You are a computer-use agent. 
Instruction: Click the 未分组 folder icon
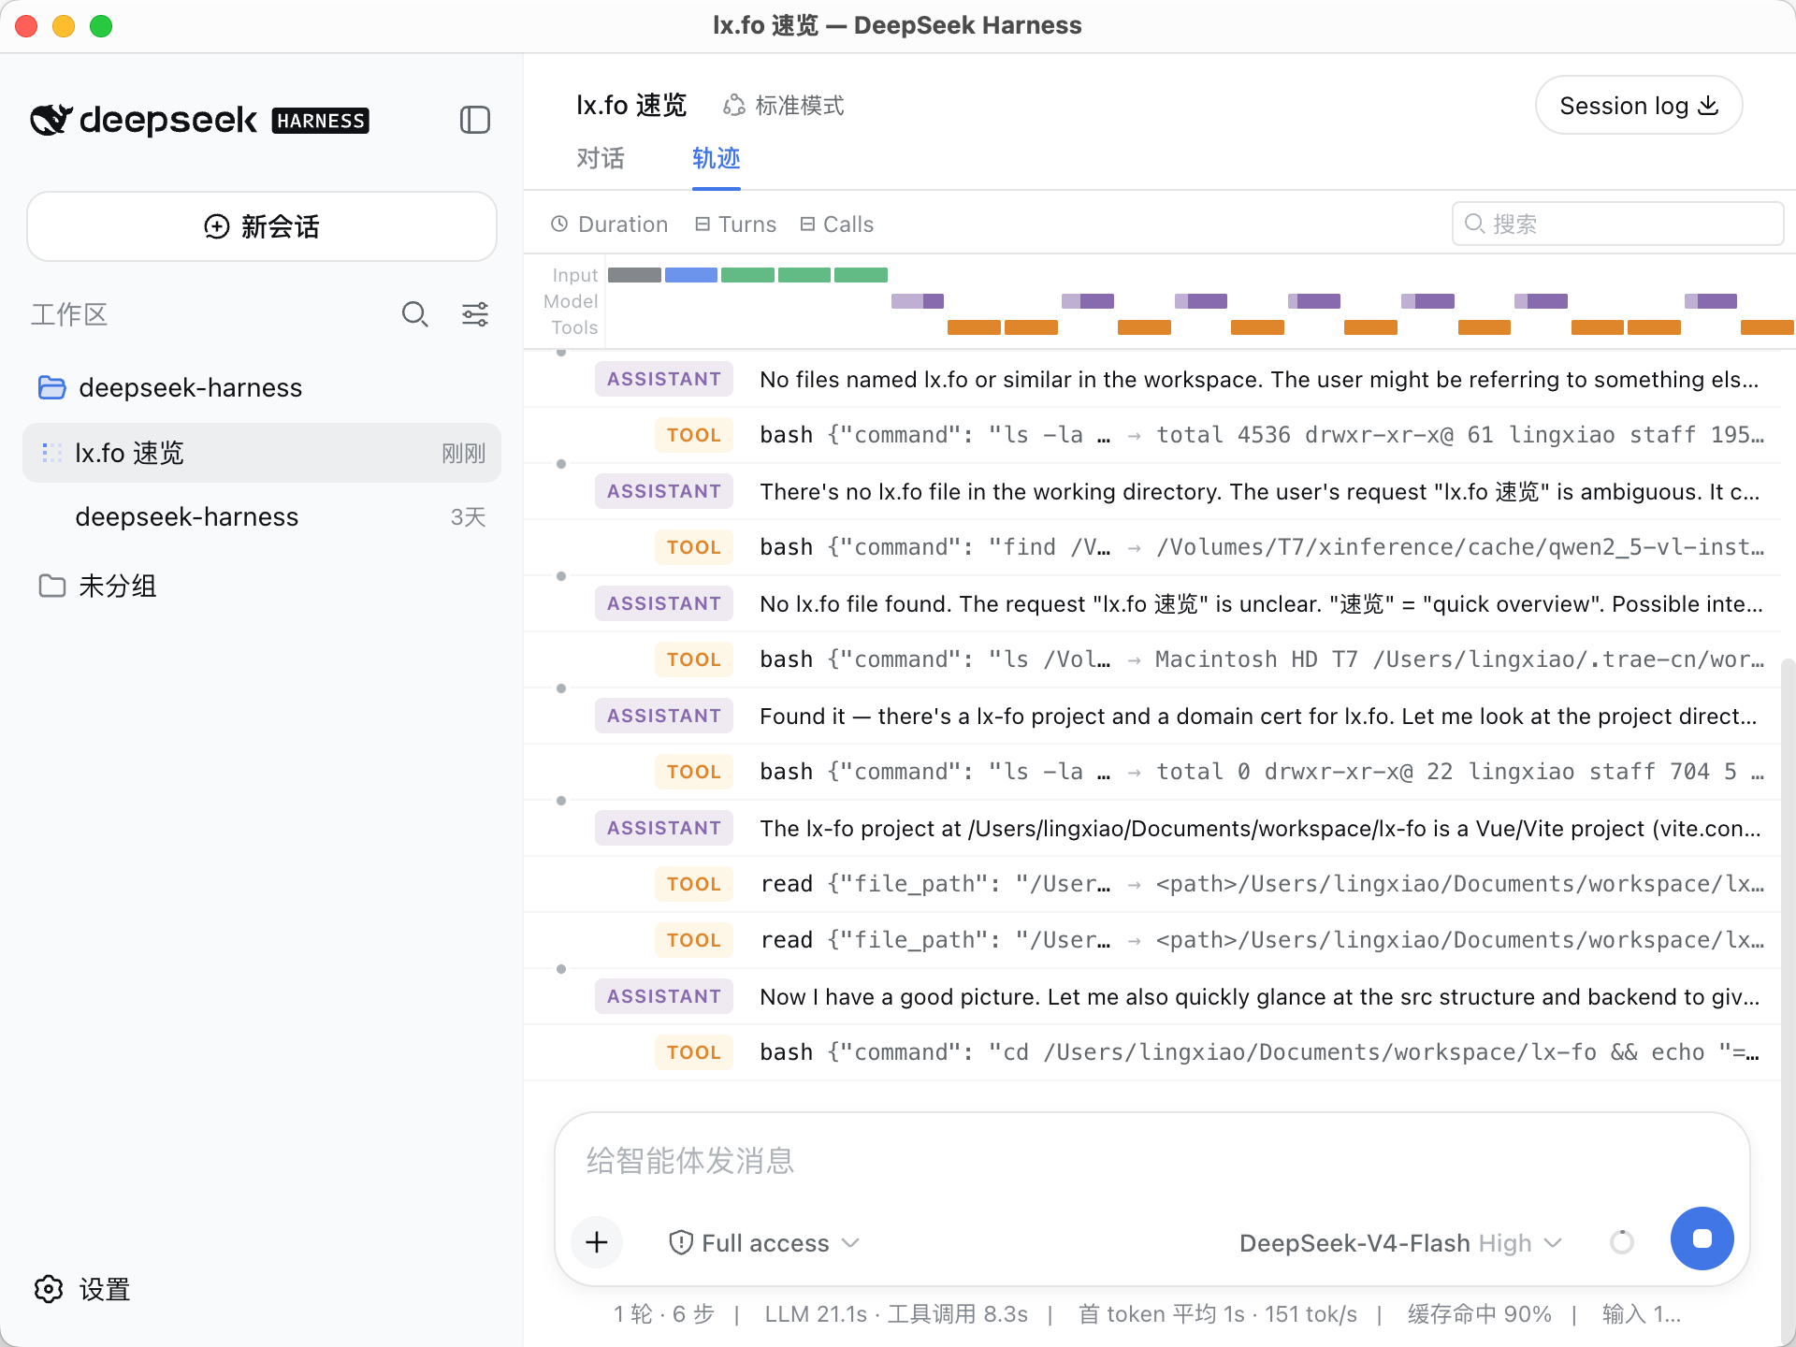click(x=51, y=586)
